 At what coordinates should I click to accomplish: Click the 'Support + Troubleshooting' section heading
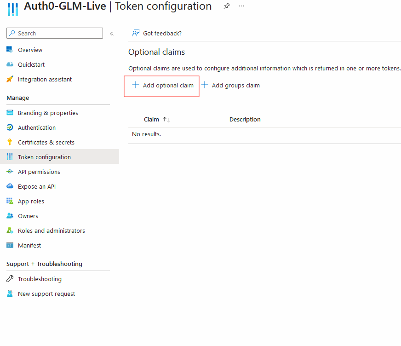click(x=44, y=264)
